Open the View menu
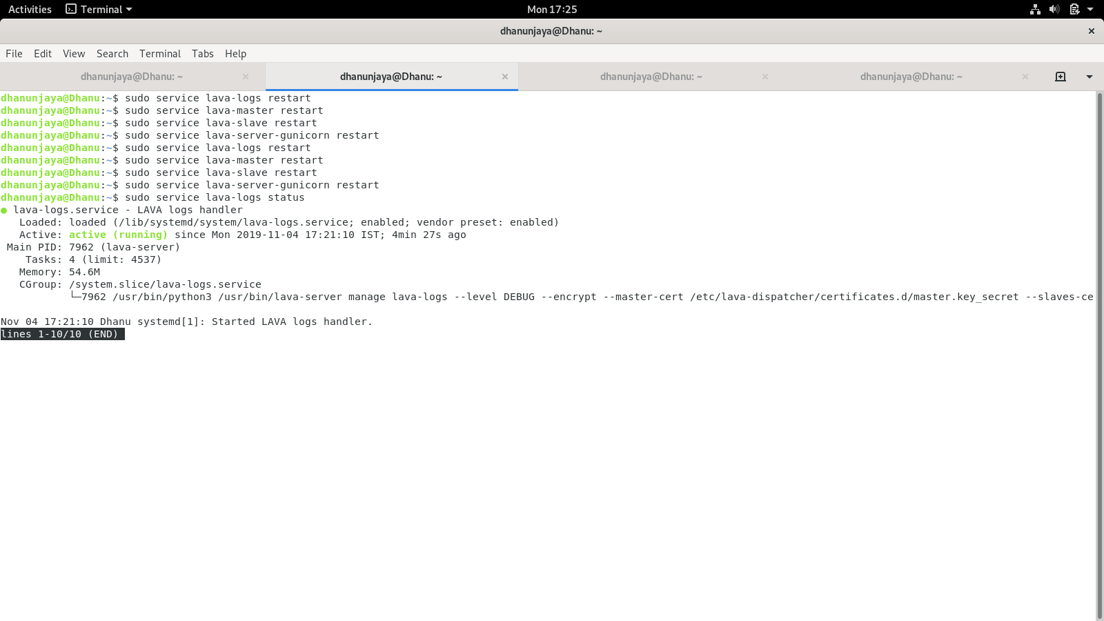This screenshot has height=621, width=1104. [x=74, y=54]
